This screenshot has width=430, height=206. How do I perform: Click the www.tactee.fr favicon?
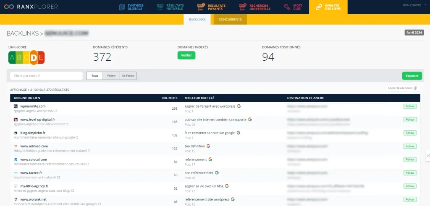pyautogui.click(x=16, y=173)
